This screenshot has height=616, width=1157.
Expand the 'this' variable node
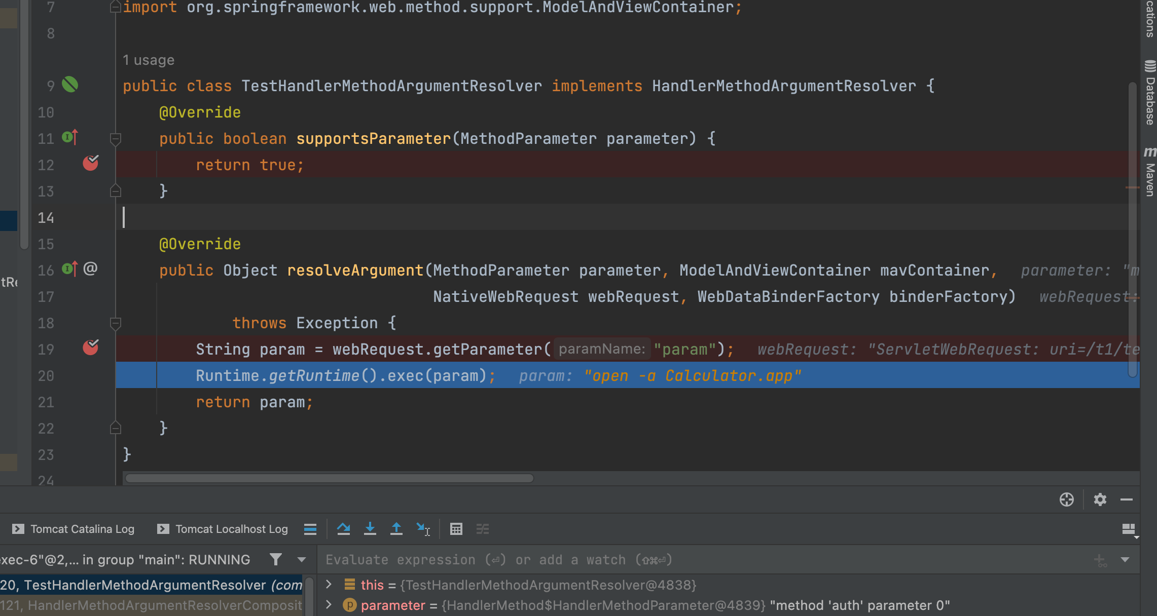(x=329, y=585)
